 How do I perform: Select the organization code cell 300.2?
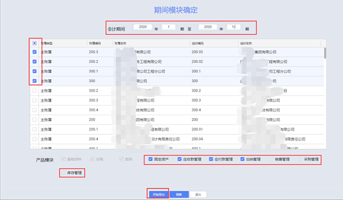pos(196,91)
